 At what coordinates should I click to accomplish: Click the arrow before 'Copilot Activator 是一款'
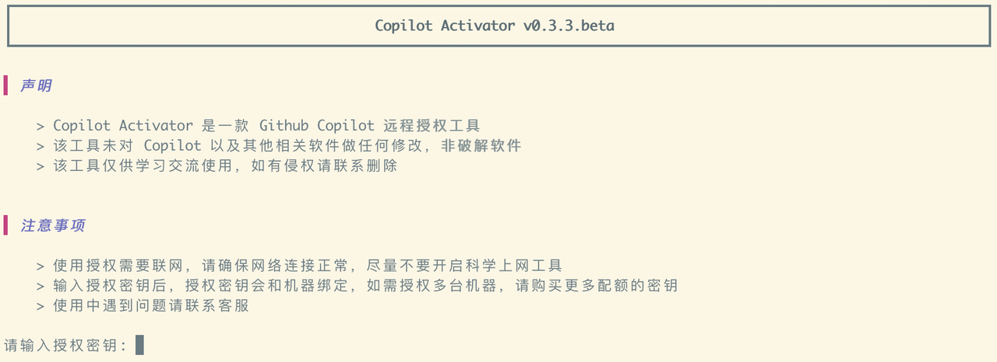point(41,126)
